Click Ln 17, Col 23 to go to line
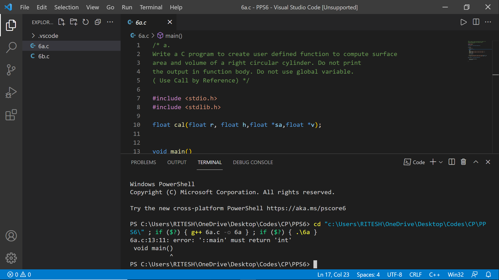This screenshot has height=280, width=499. click(333, 275)
